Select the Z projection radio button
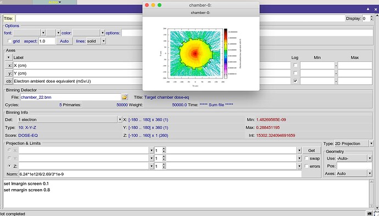This screenshot has width=379, height=216. 9,166
